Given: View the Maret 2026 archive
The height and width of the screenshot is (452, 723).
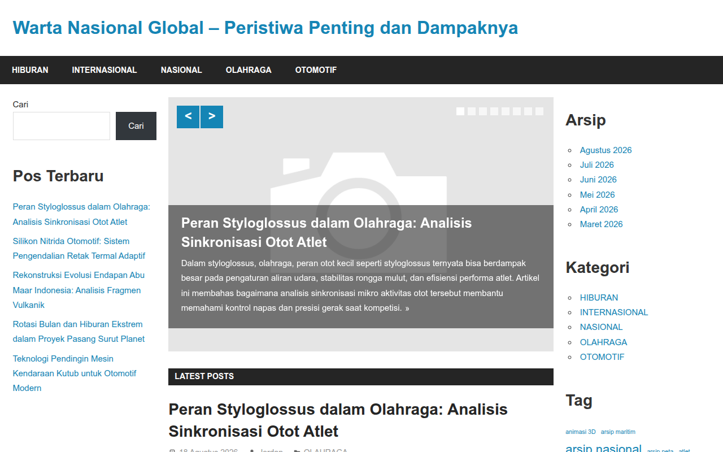Looking at the screenshot, I should pyautogui.click(x=601, y=224).
